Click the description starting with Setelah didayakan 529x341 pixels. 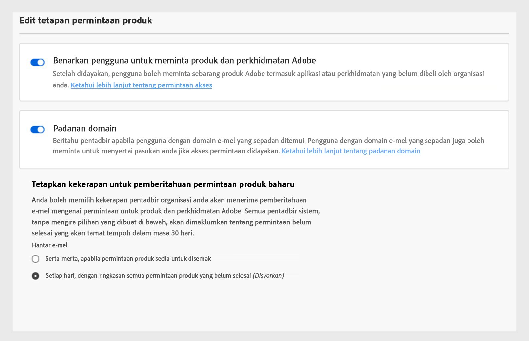pos(268,79)
